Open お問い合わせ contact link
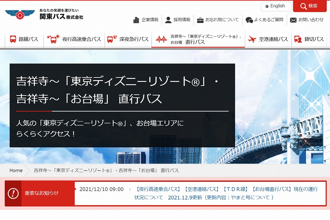This screenshot has height=220, width=330. [x=311, y=20]
